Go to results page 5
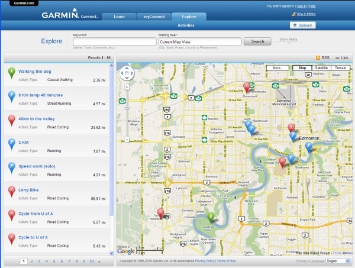This screenshot has width=355, height=268. click(54, 261)
